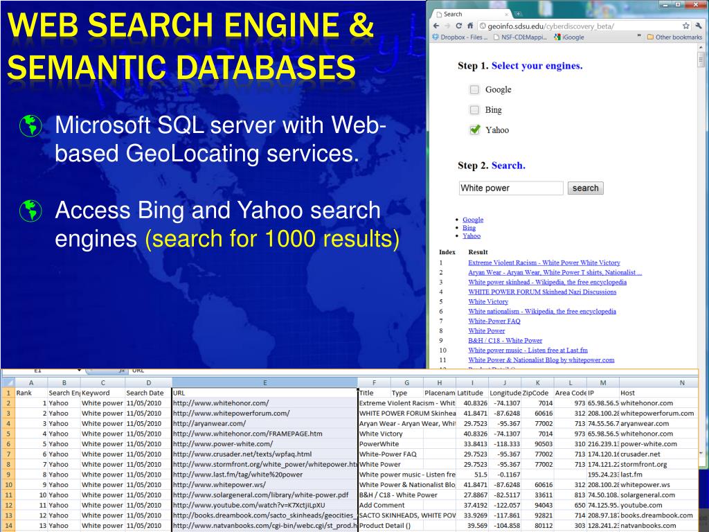The image size is (709, 532).
Task: Close the Search browser tab
Action: 507,15
